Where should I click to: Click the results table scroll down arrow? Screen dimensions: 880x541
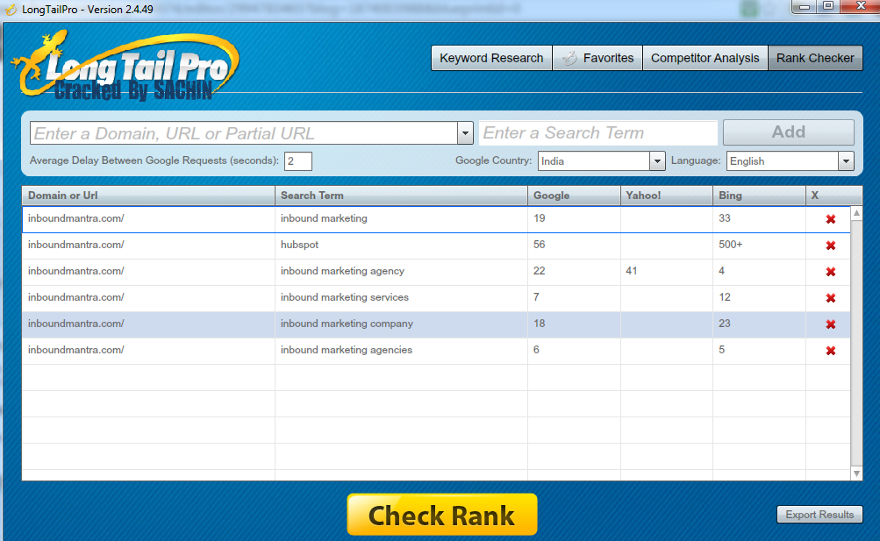click(856, 473)
